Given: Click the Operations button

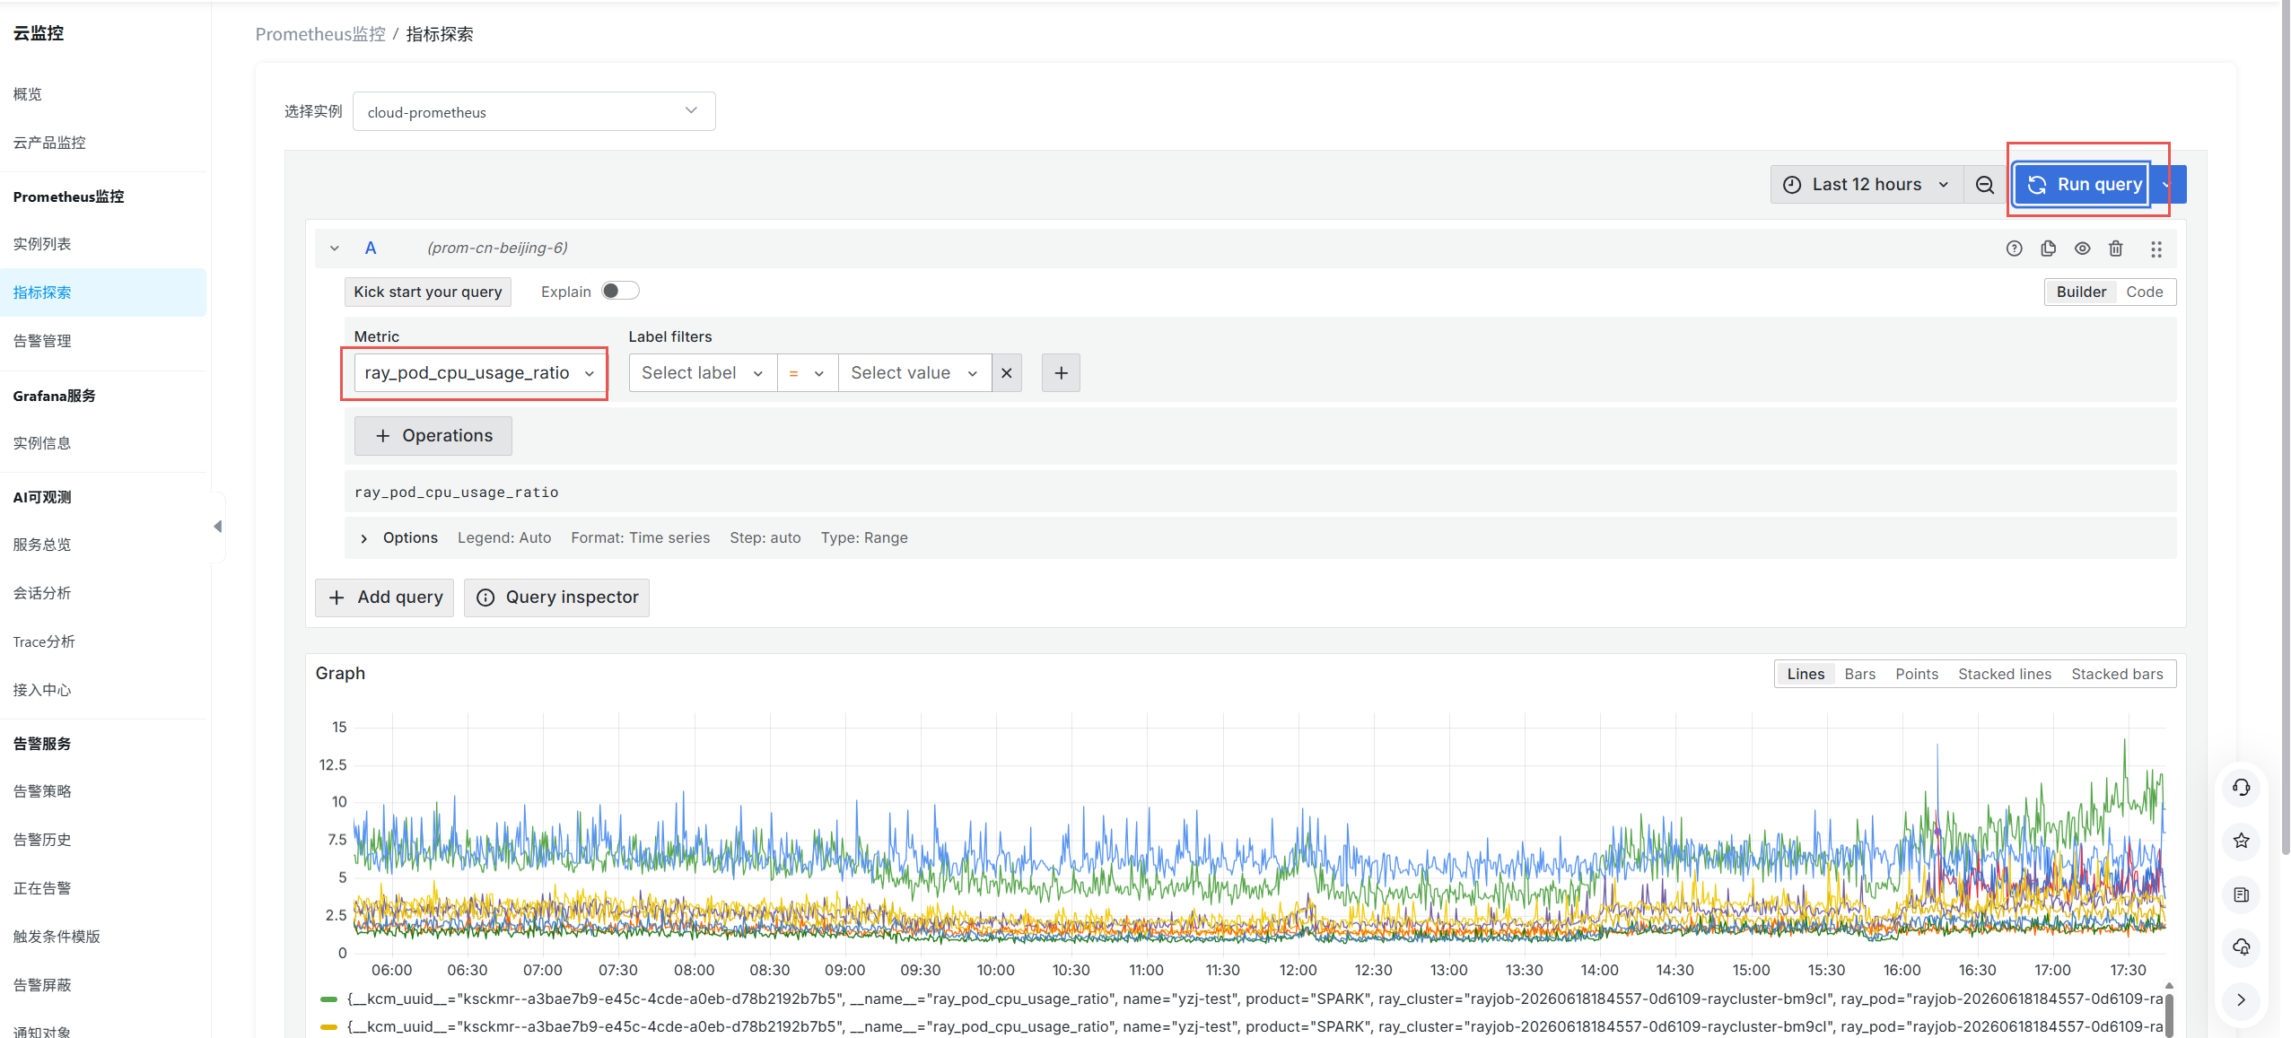Looking at the screenshot, I should (x=433, y=436).
